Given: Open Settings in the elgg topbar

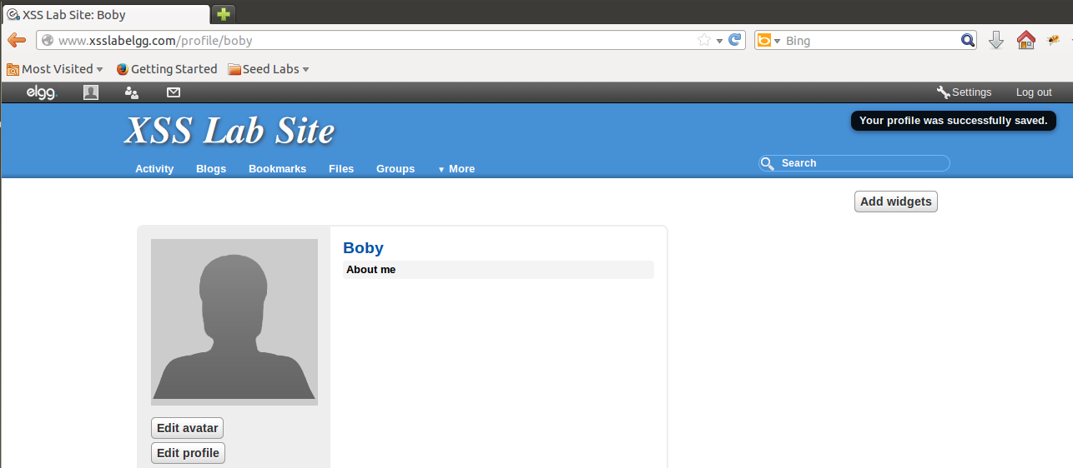Looking at the screenshot, I should coord(965,92).
